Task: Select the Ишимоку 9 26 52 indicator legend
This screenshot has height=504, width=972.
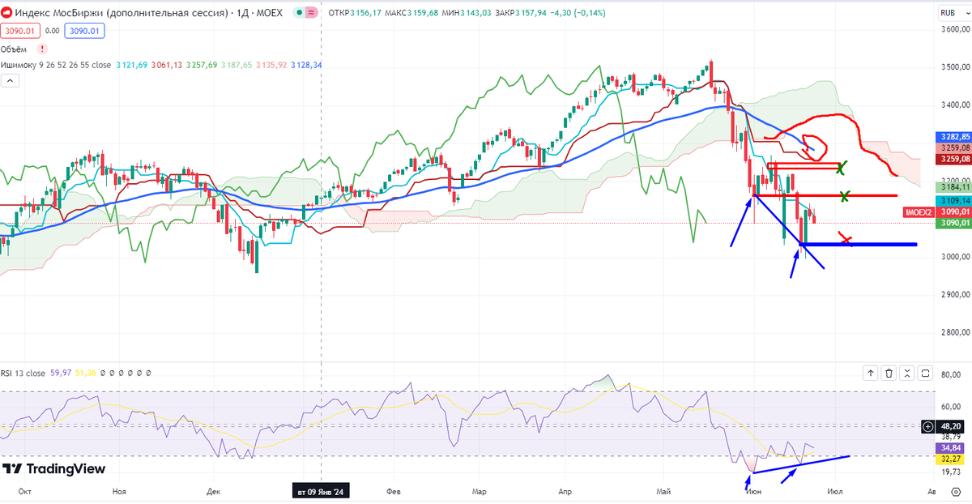Action: coord(57,65)
